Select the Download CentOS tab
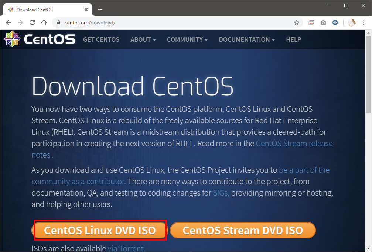The width and height of the screenshot is (372, 252). point(47,10)
